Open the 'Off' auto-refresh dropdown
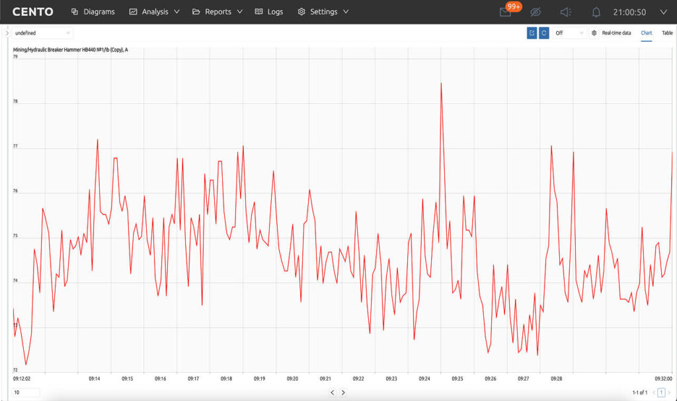The width and height of the screenshot is (677, 401). click(569, 33)
